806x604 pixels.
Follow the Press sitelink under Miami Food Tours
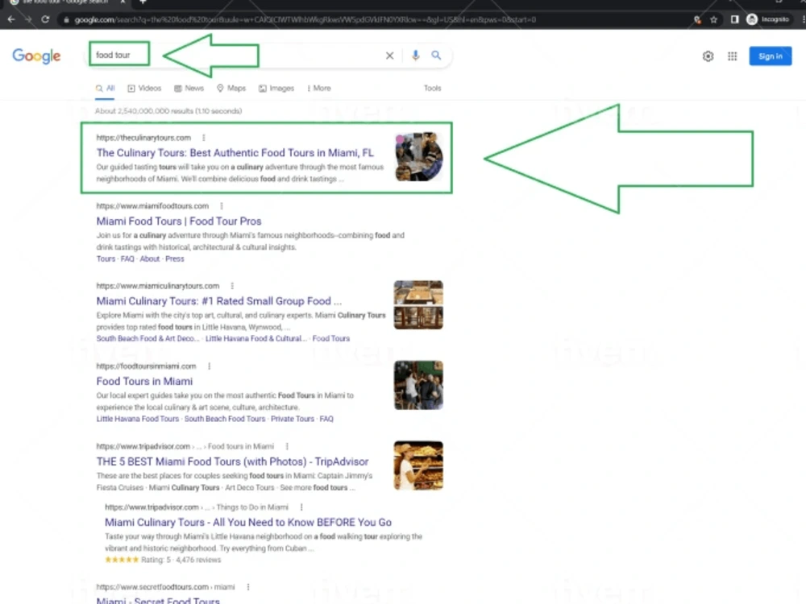(x=175, y=259)
